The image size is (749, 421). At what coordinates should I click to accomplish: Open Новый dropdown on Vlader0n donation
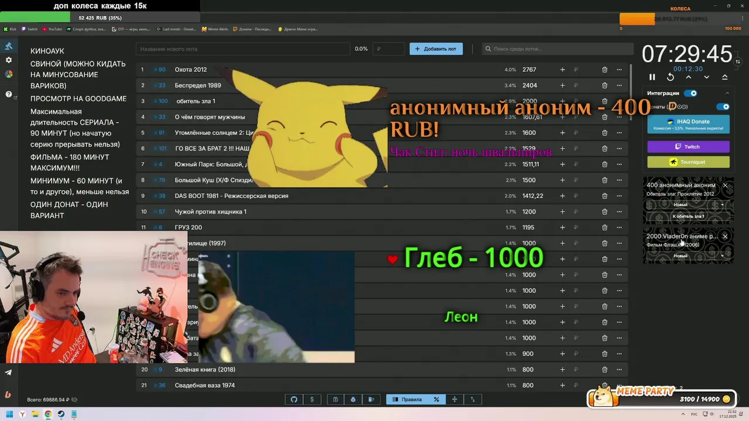click(x=688, y=256)
